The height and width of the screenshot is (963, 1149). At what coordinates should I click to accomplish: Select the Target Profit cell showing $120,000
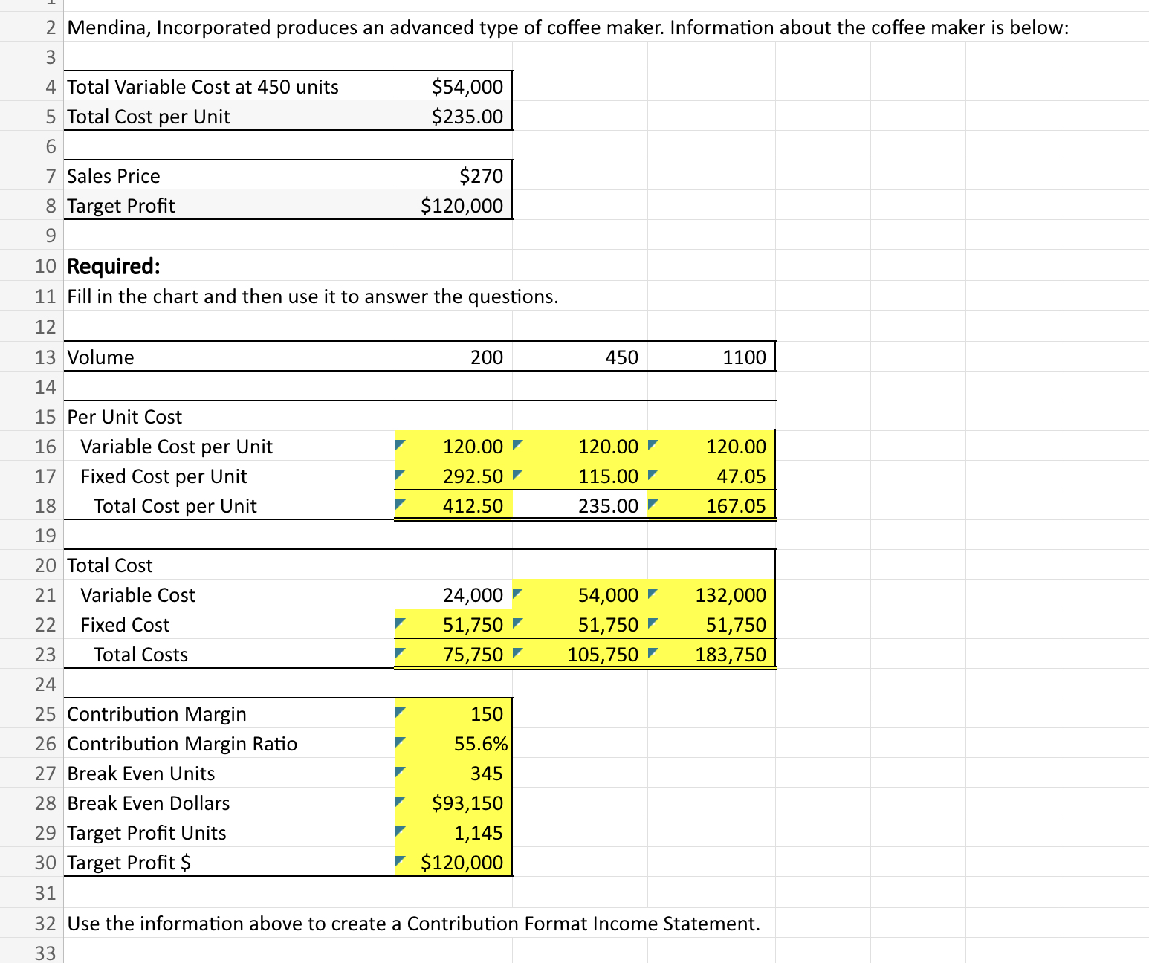(x=452, y=205)
